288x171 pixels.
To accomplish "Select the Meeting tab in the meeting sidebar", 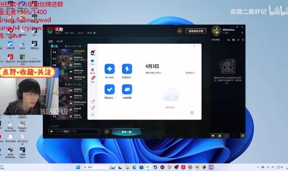I will coord(93,62).
